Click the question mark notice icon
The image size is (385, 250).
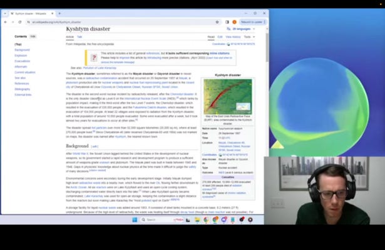point(94,58)
